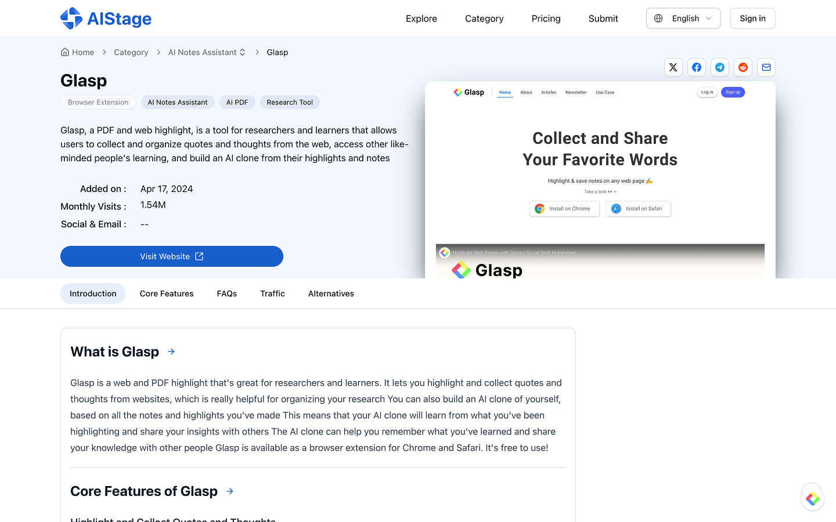Share page on Reddit
This screenshot has height=522, width=836.
743,67
